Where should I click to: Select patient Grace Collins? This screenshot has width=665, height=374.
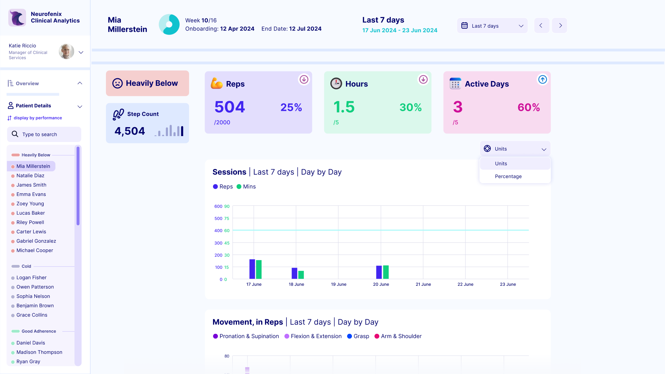[x=32, y=315]
